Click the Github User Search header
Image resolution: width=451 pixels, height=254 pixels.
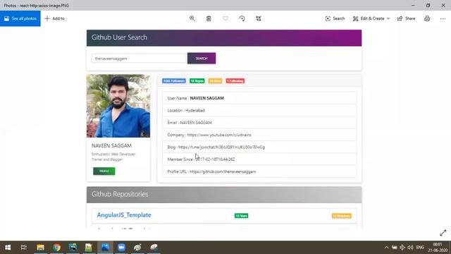point(224,37)
